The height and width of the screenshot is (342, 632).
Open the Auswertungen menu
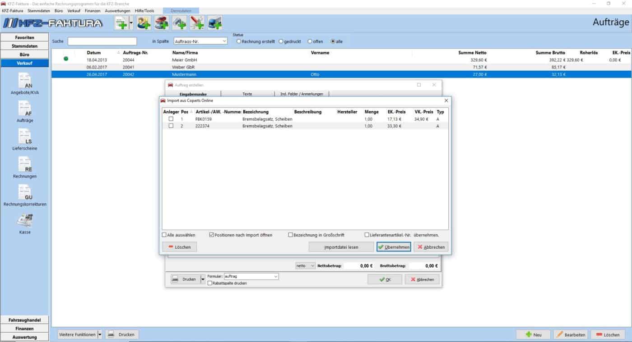[117, 10]
